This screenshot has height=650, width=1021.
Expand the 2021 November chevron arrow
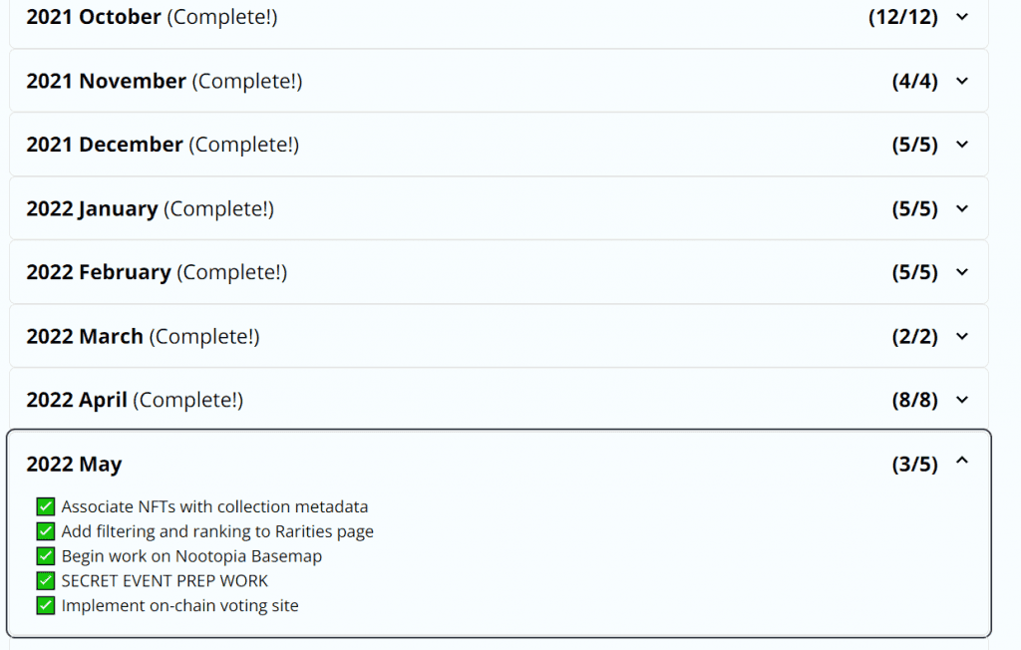point(962,82)
